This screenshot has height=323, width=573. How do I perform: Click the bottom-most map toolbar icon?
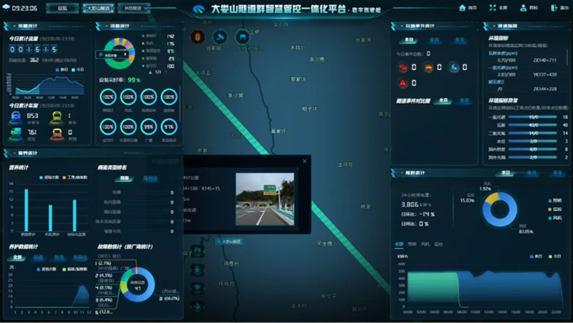click(197, 307)
